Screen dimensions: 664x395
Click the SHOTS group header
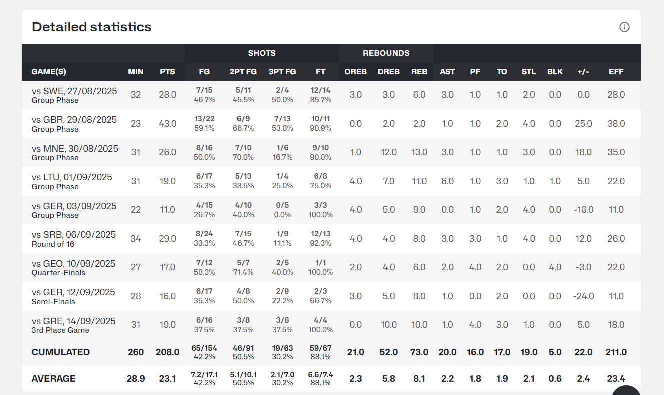262,53
